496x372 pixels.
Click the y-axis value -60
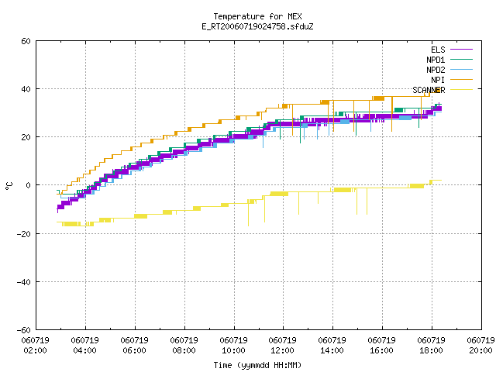[x=24, y=330]
